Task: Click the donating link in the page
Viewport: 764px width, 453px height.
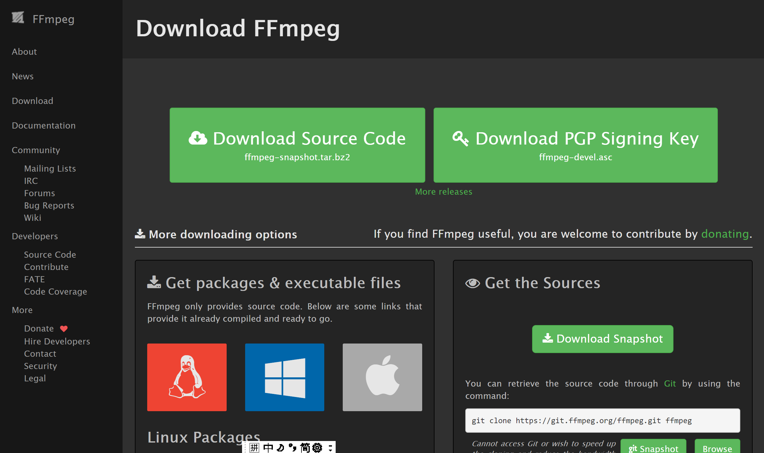Action: point(723,234)
